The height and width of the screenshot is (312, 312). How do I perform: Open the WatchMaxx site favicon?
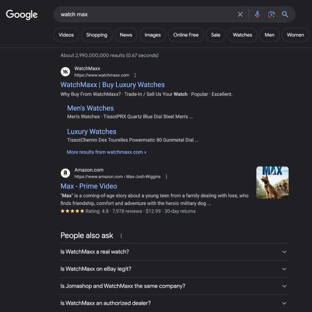tap(65, 72)
